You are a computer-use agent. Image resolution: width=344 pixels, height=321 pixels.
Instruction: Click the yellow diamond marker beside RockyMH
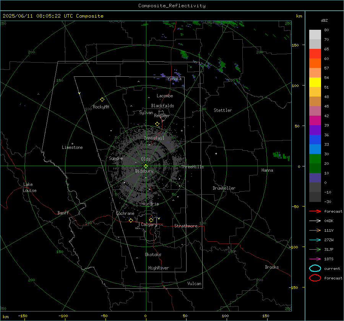click(102, 100)
